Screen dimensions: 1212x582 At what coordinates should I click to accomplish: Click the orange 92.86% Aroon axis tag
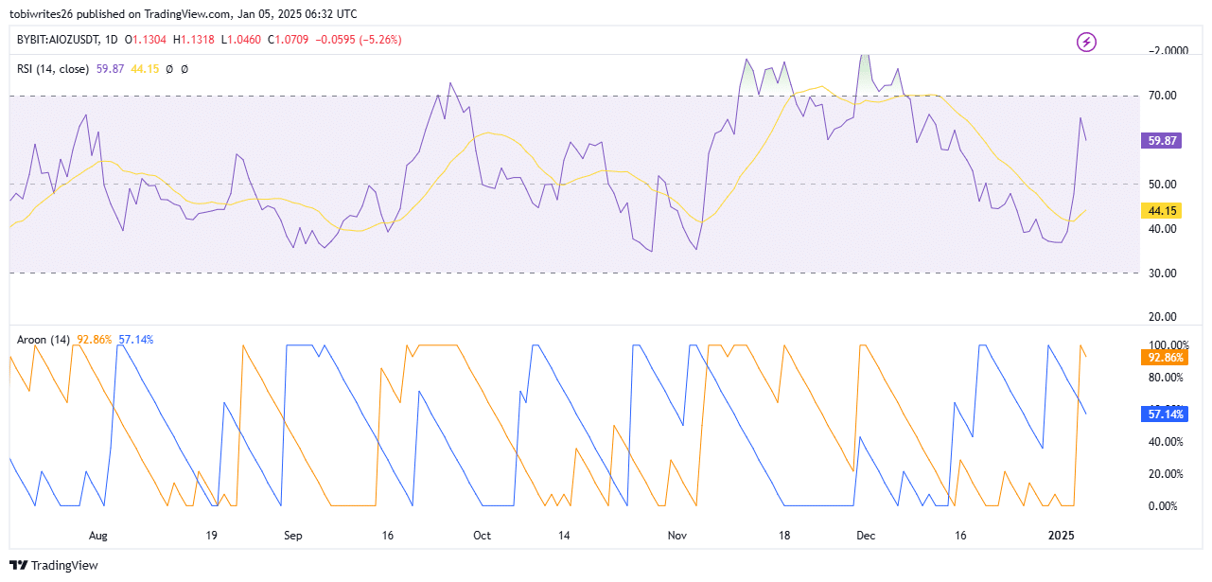click(1166, 358)
